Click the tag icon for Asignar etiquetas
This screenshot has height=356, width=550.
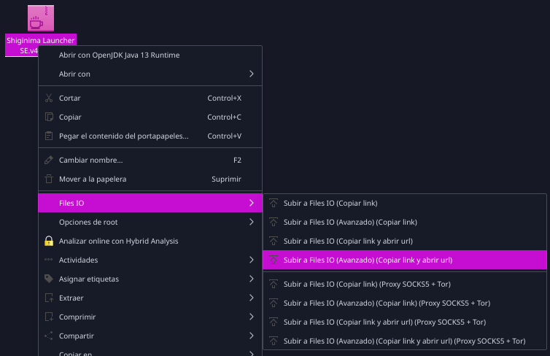coord(49,279)
